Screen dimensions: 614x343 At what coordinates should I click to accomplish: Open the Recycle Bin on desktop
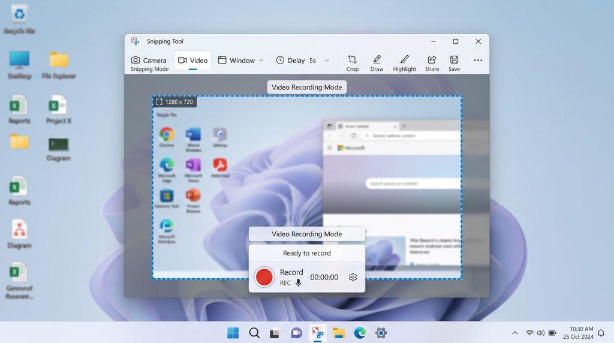(x=19, y=19)
